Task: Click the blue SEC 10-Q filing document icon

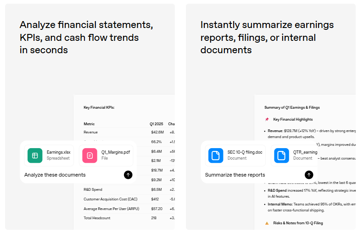Action: pos(216,155)
